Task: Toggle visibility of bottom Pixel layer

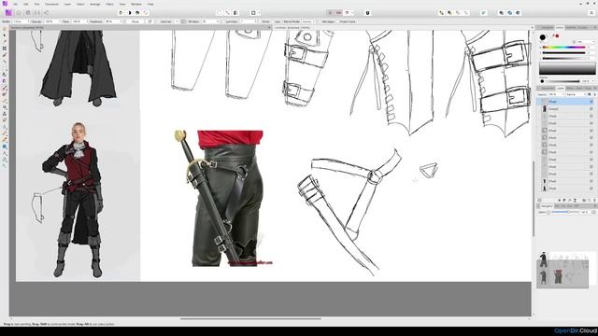Action: click(591, 189)
